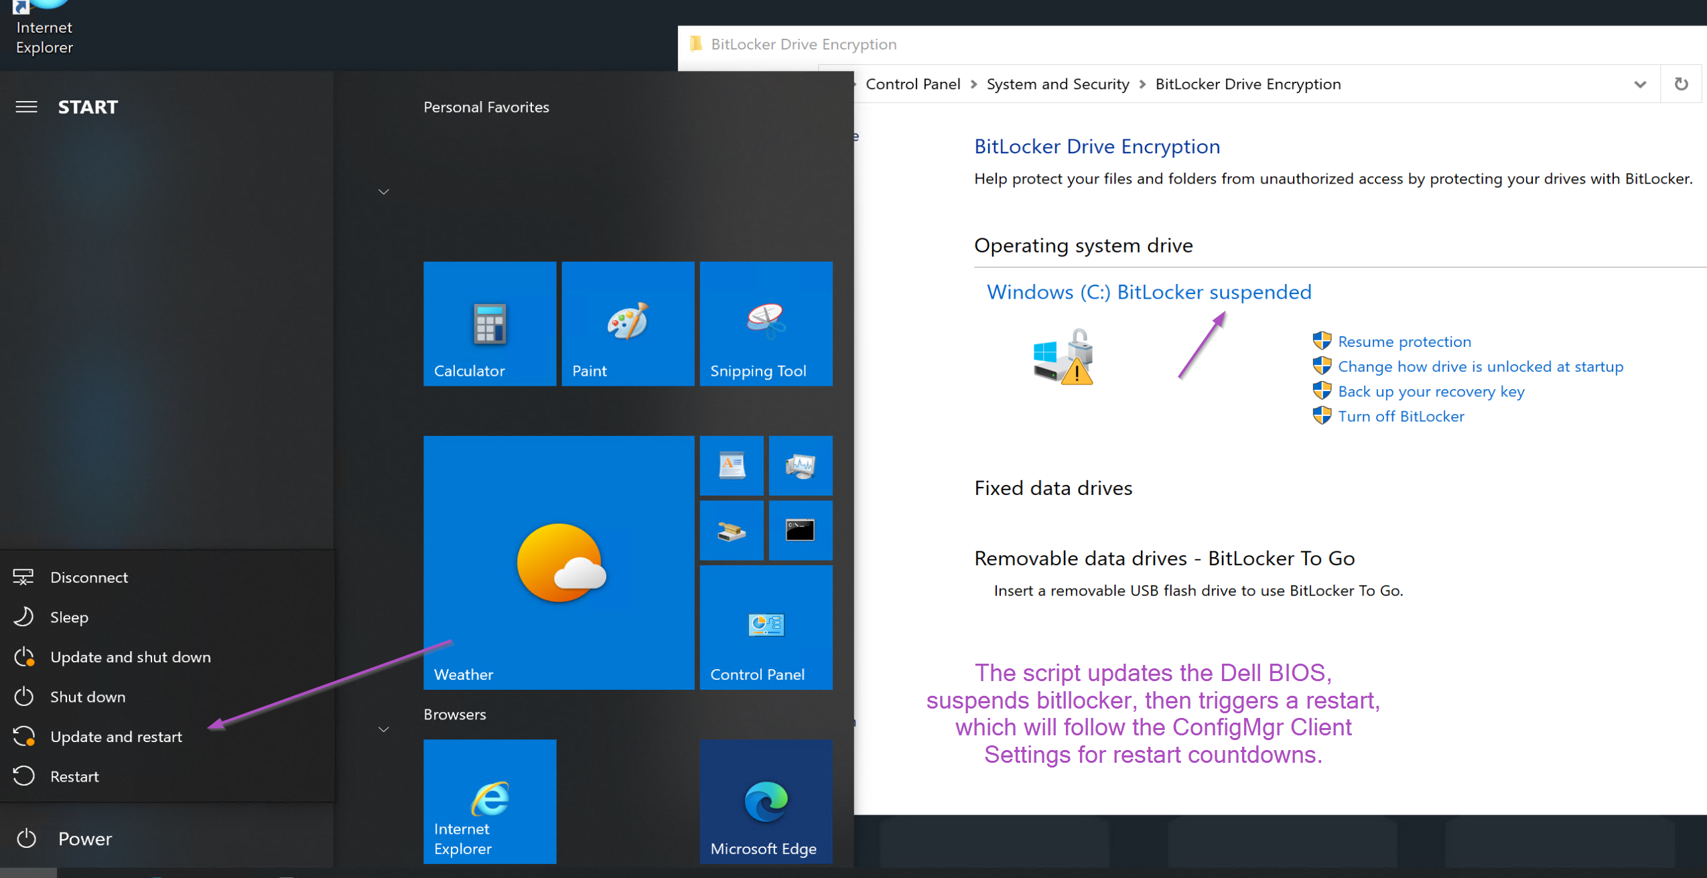Toggle the Start hamburger menu
This screenshot has width=1707, height=878.
point(26,107)
